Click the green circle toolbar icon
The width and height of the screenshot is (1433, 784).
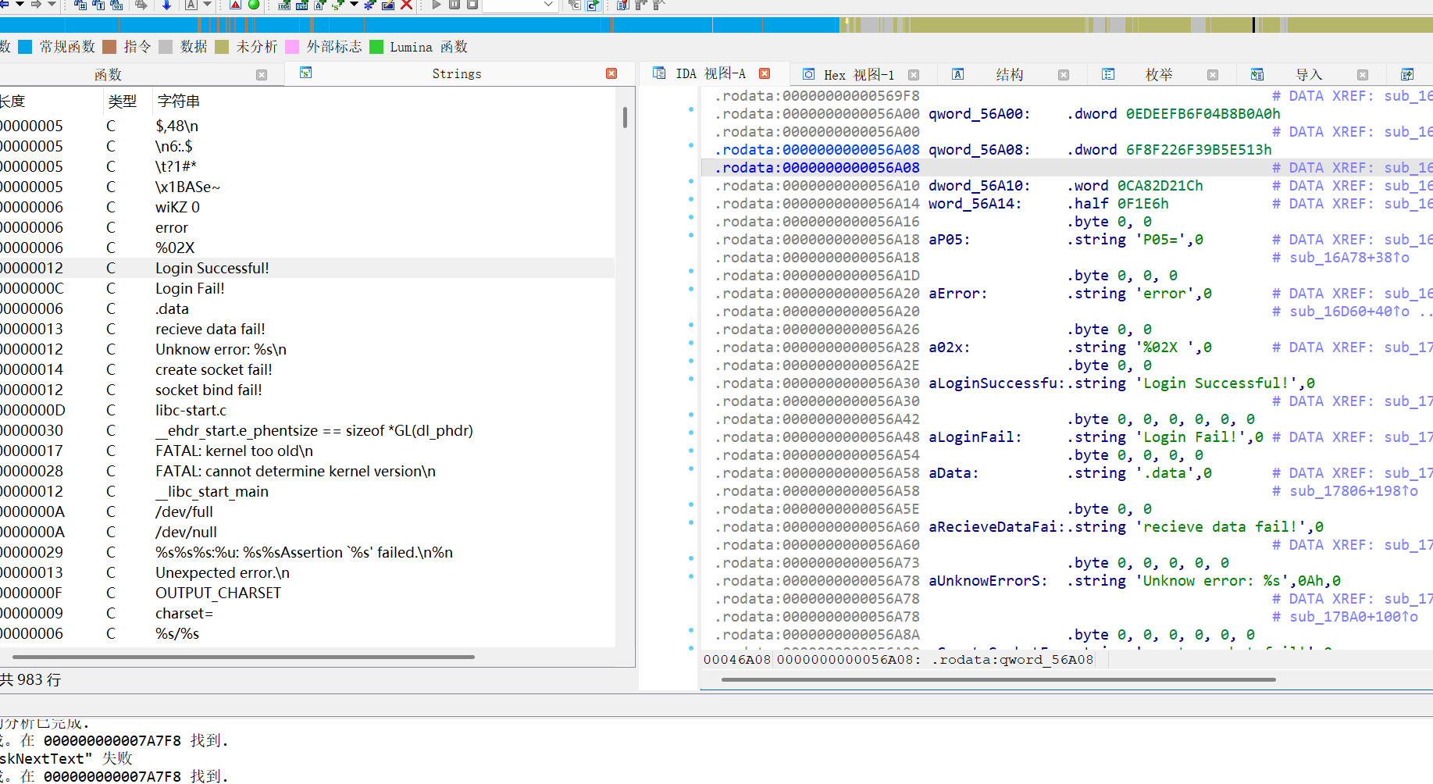click(x=254, y=5)
